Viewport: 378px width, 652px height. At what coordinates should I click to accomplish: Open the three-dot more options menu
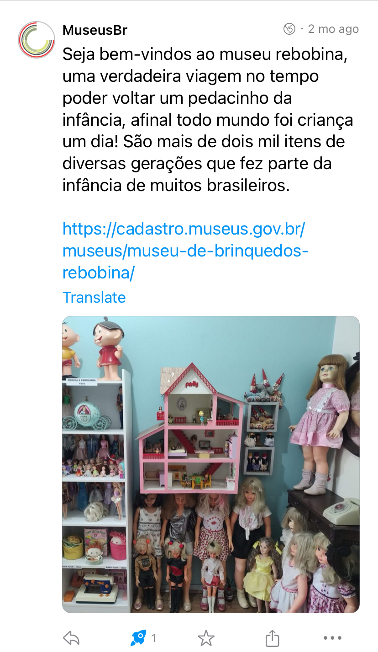[332, 638]
